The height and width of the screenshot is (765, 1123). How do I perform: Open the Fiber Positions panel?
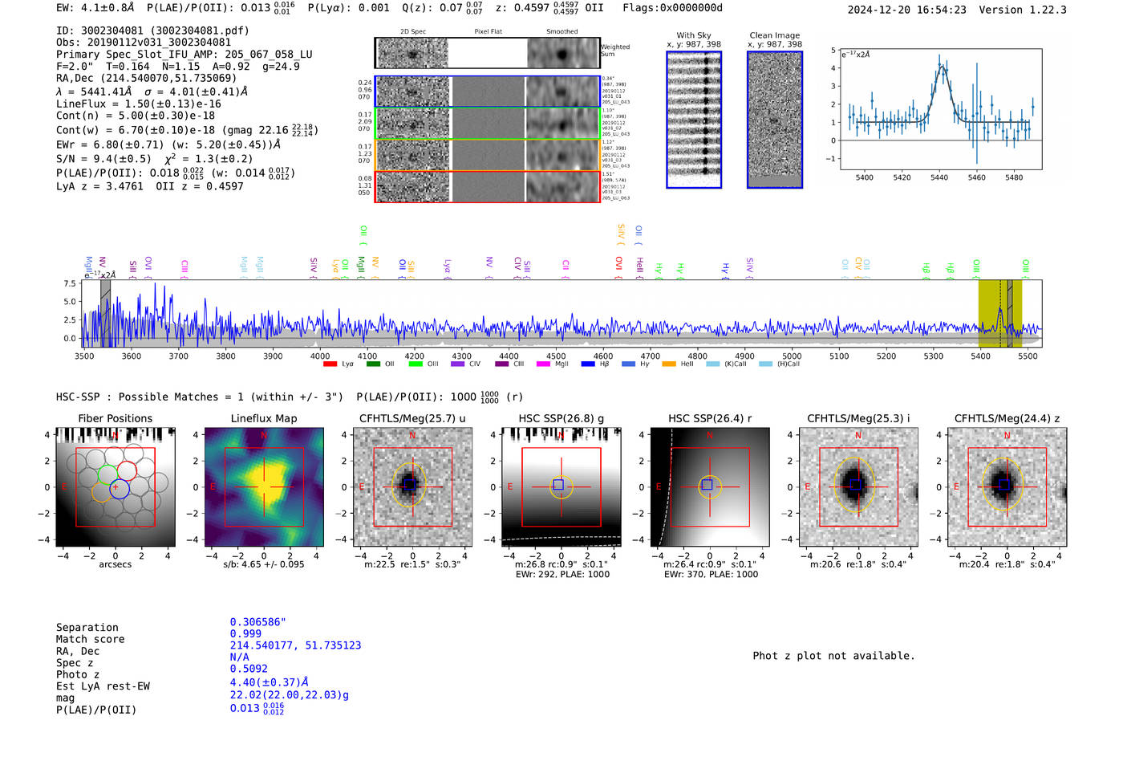(x=116, y=487)
